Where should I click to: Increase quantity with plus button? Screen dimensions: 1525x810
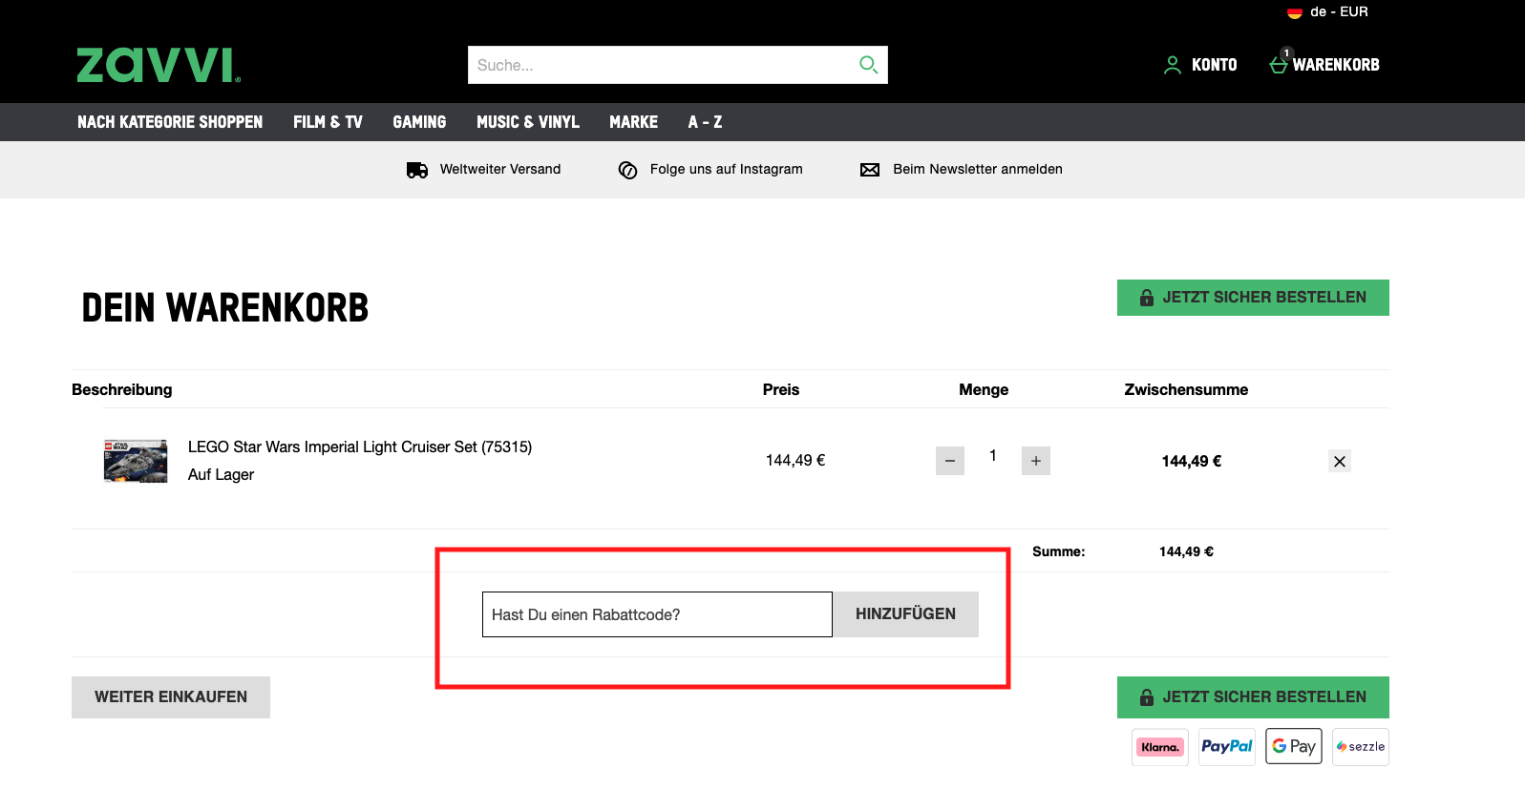tap(1036, 461)
